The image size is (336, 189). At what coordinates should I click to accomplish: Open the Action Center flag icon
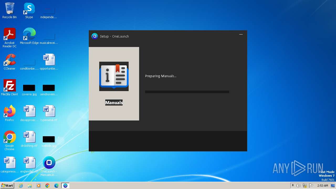click(311, 186)
